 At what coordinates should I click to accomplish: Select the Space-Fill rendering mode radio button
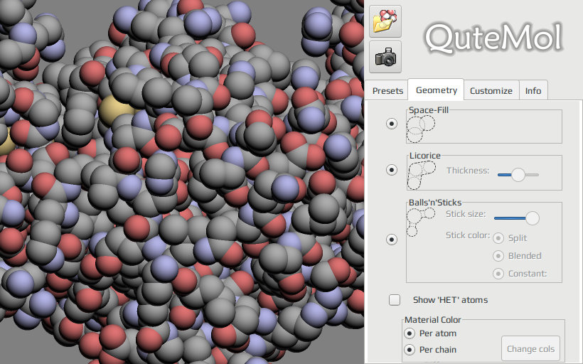[392, 124]
